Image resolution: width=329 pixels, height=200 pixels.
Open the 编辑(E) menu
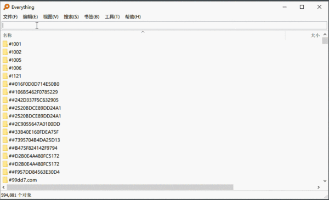(30, 17)
